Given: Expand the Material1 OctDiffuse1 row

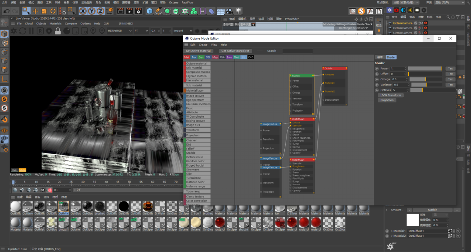Looking at the screenshot, I should point(392,231).
